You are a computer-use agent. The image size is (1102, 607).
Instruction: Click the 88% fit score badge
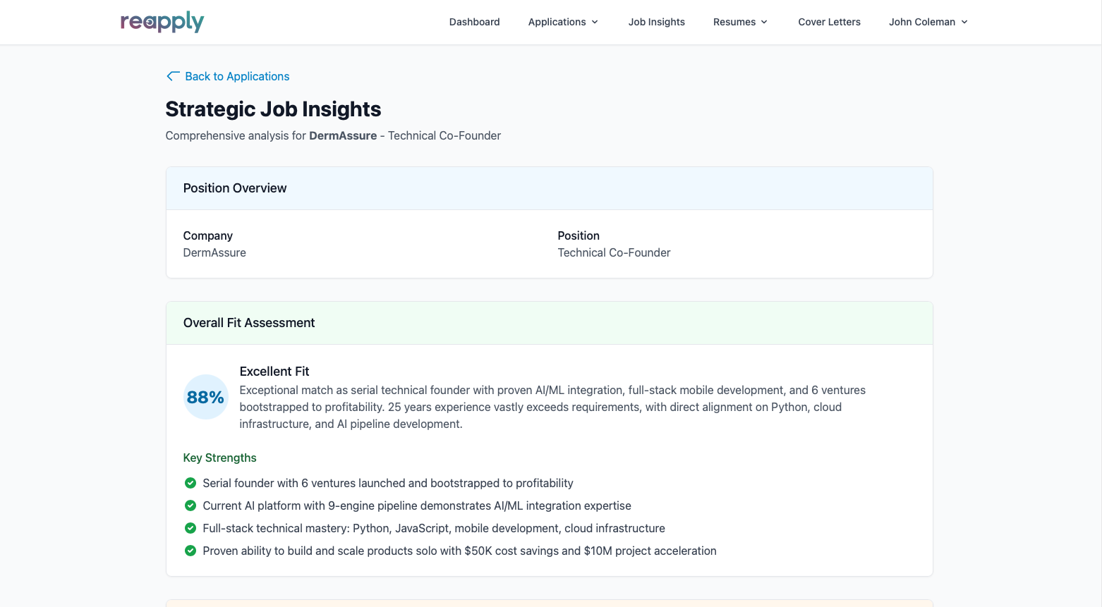pos(205,397)
